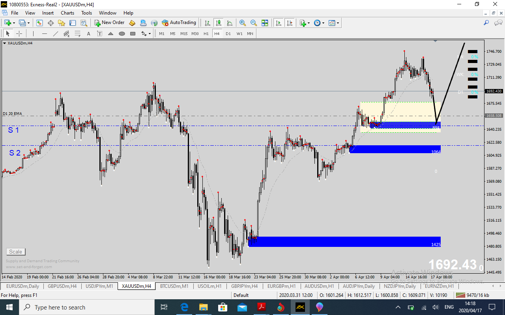Draw a horizontal line tool
This screenshot has width=505, height=315.
45,33
